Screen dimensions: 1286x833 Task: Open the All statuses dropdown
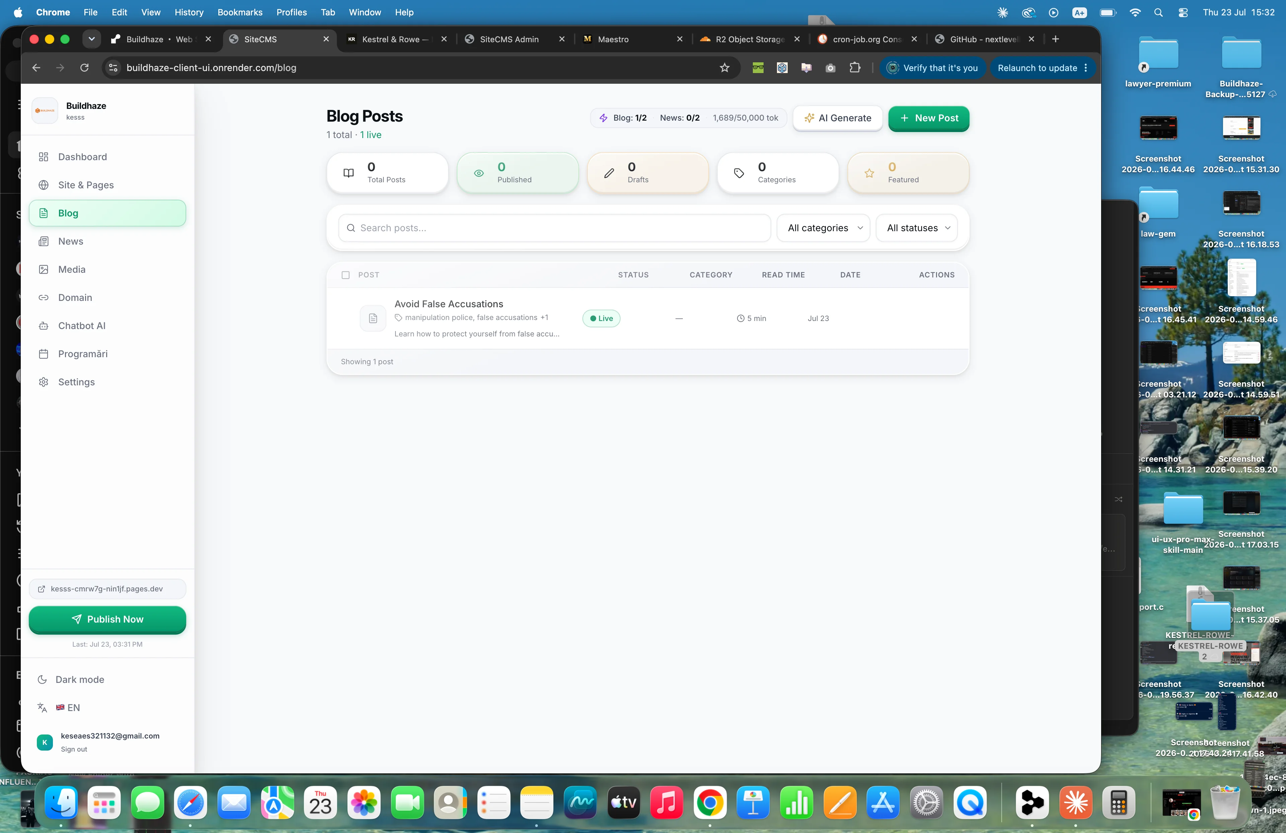(x=916, y=228)
